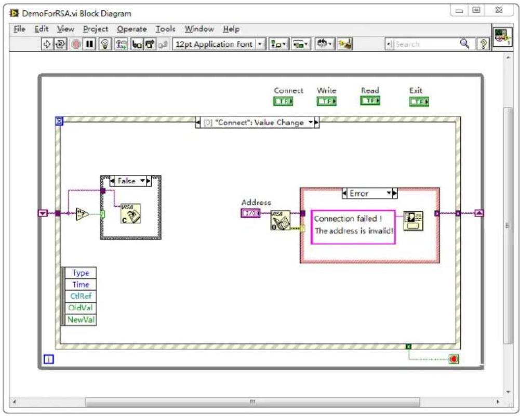Click scroll down arrow on right

tap(508, 392)
